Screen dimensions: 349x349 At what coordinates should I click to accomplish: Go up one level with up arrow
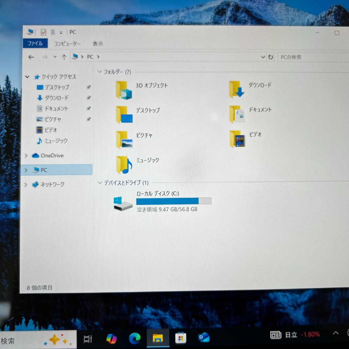(64, 57)
